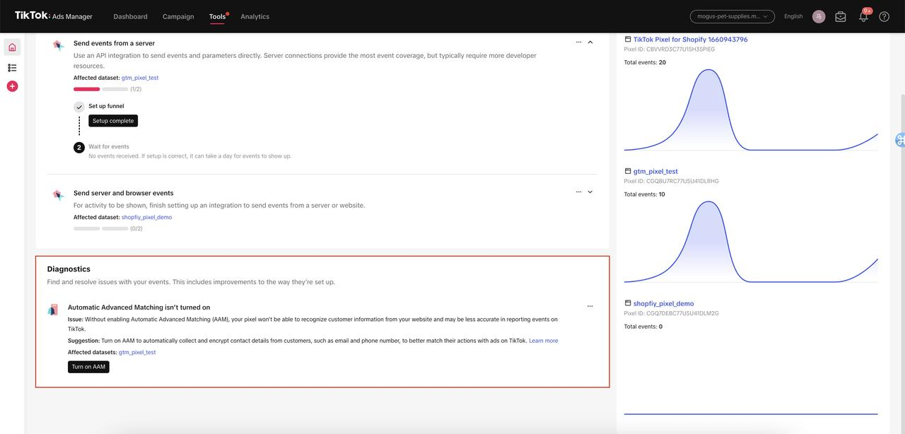Viewport: 905px width, 434px height.
Task: Open more options for Send server and browser events
Action: 578,192
